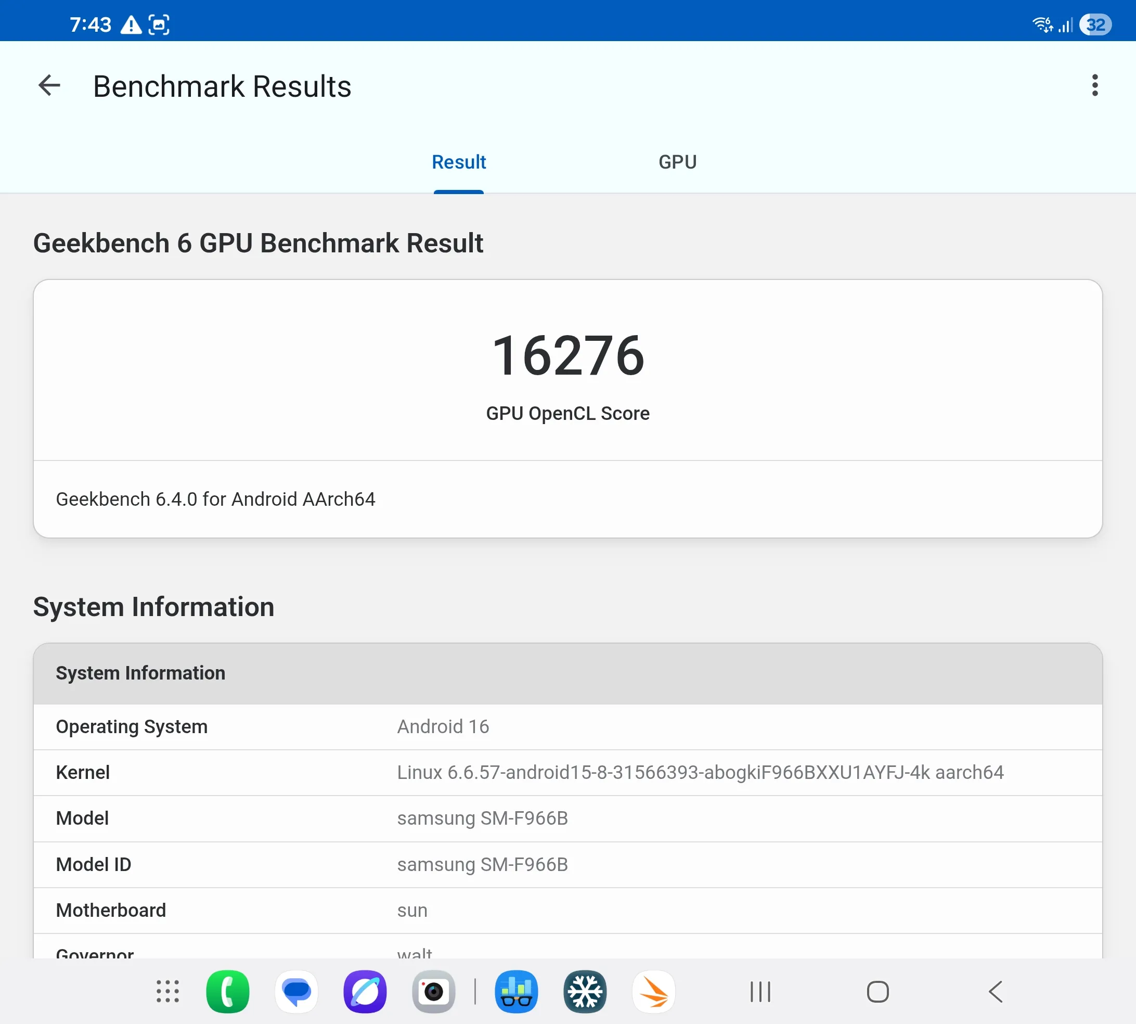The image size is (1136, 1024).
Task: Tap the mobile signal bars icon
Action: 1066,25
